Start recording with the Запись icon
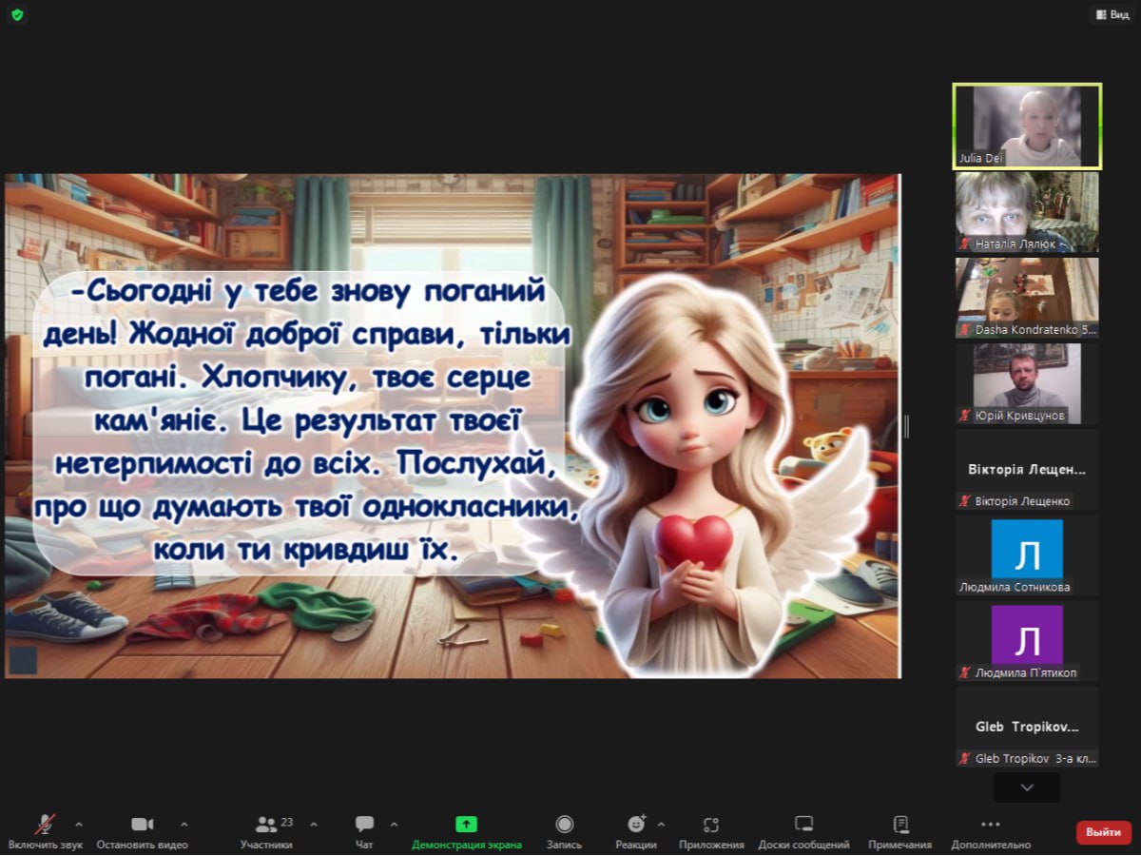This screenshot has height=856, width=1141. [564, 824]
